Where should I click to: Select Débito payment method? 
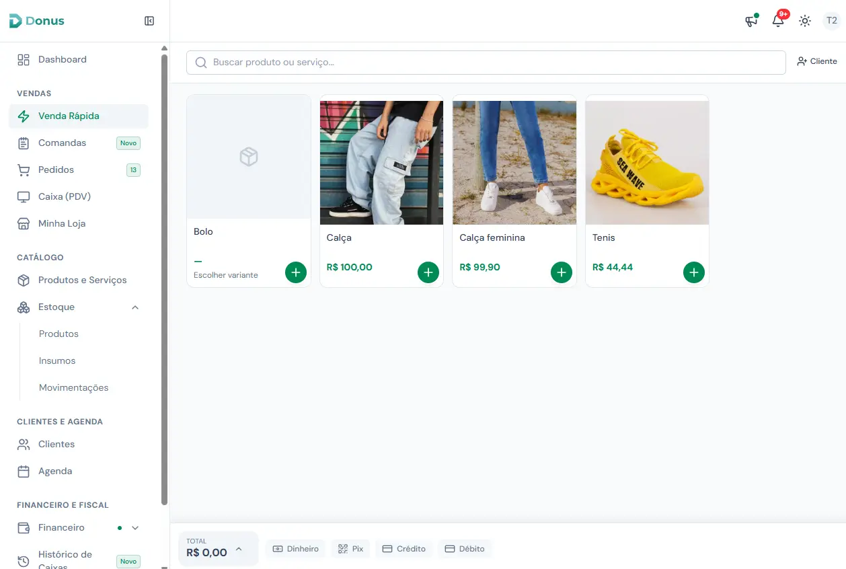click(x=465, y=549)
